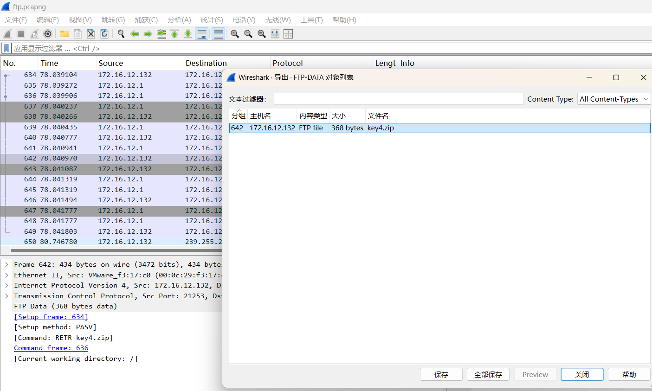This screenshot has height=391, width=652.
Task: Expand the Frame 642 details row
Action: pyautogui.click(x=6, y=264)
